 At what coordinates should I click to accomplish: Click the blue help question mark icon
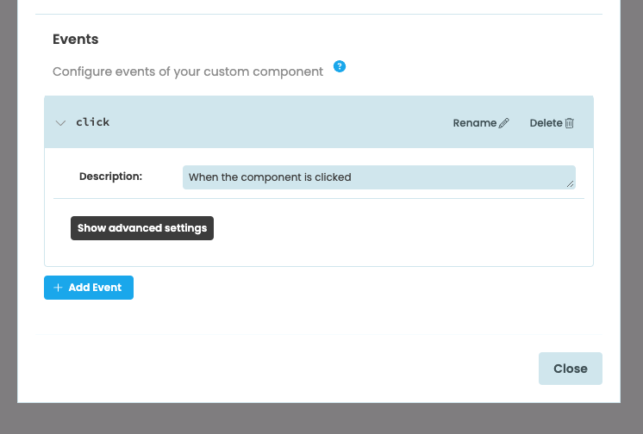click(339, 66)
